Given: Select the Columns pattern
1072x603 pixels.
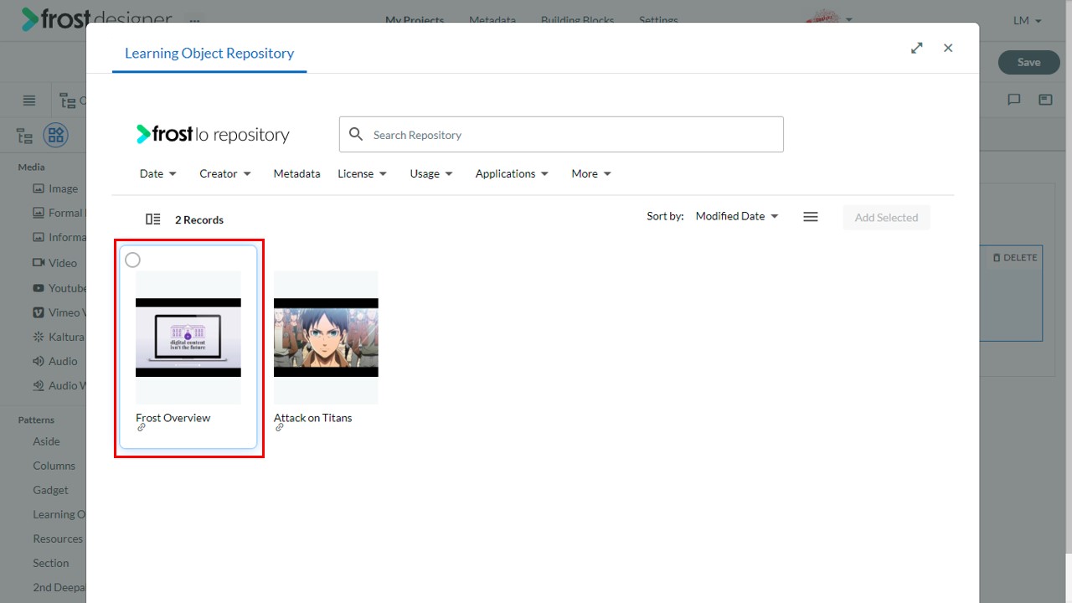Looking at the screenshot, I should tap(54, 466).
